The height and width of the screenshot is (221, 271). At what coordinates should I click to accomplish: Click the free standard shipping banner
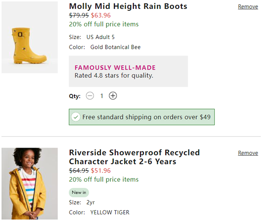tap(142, 117)
